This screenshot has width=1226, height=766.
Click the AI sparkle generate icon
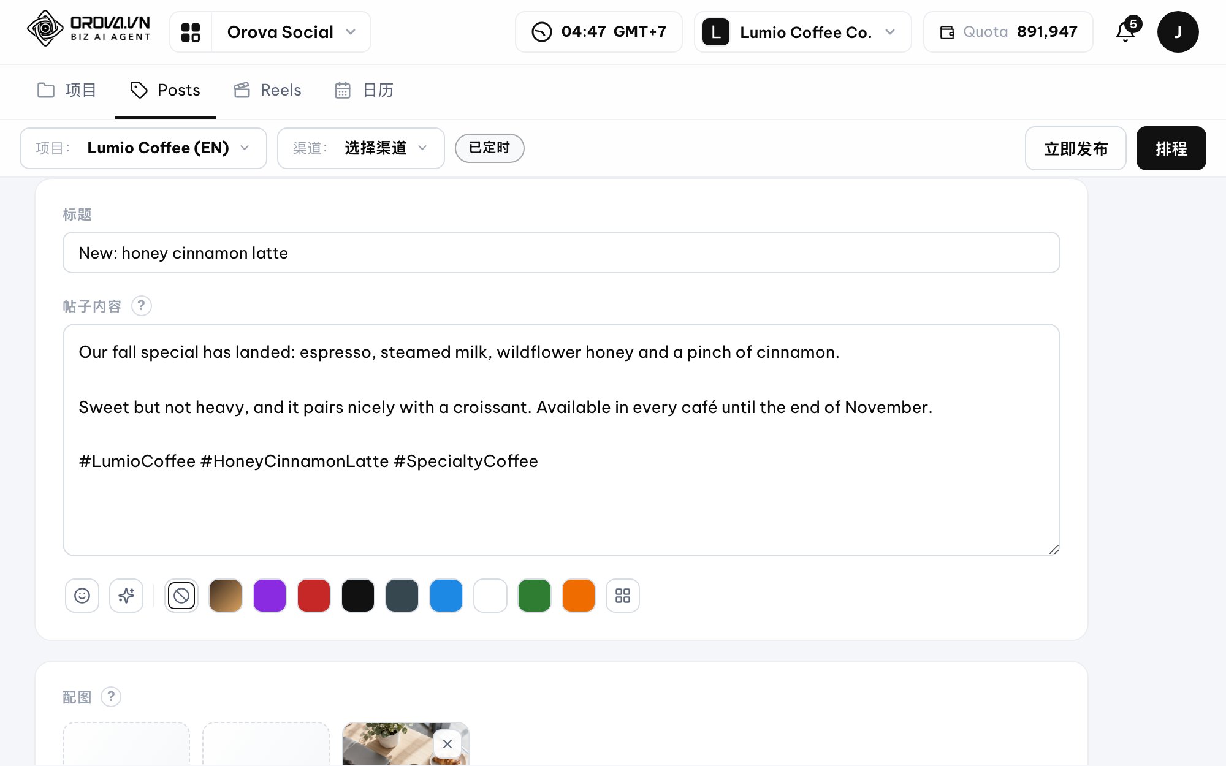tap(126, 596)
